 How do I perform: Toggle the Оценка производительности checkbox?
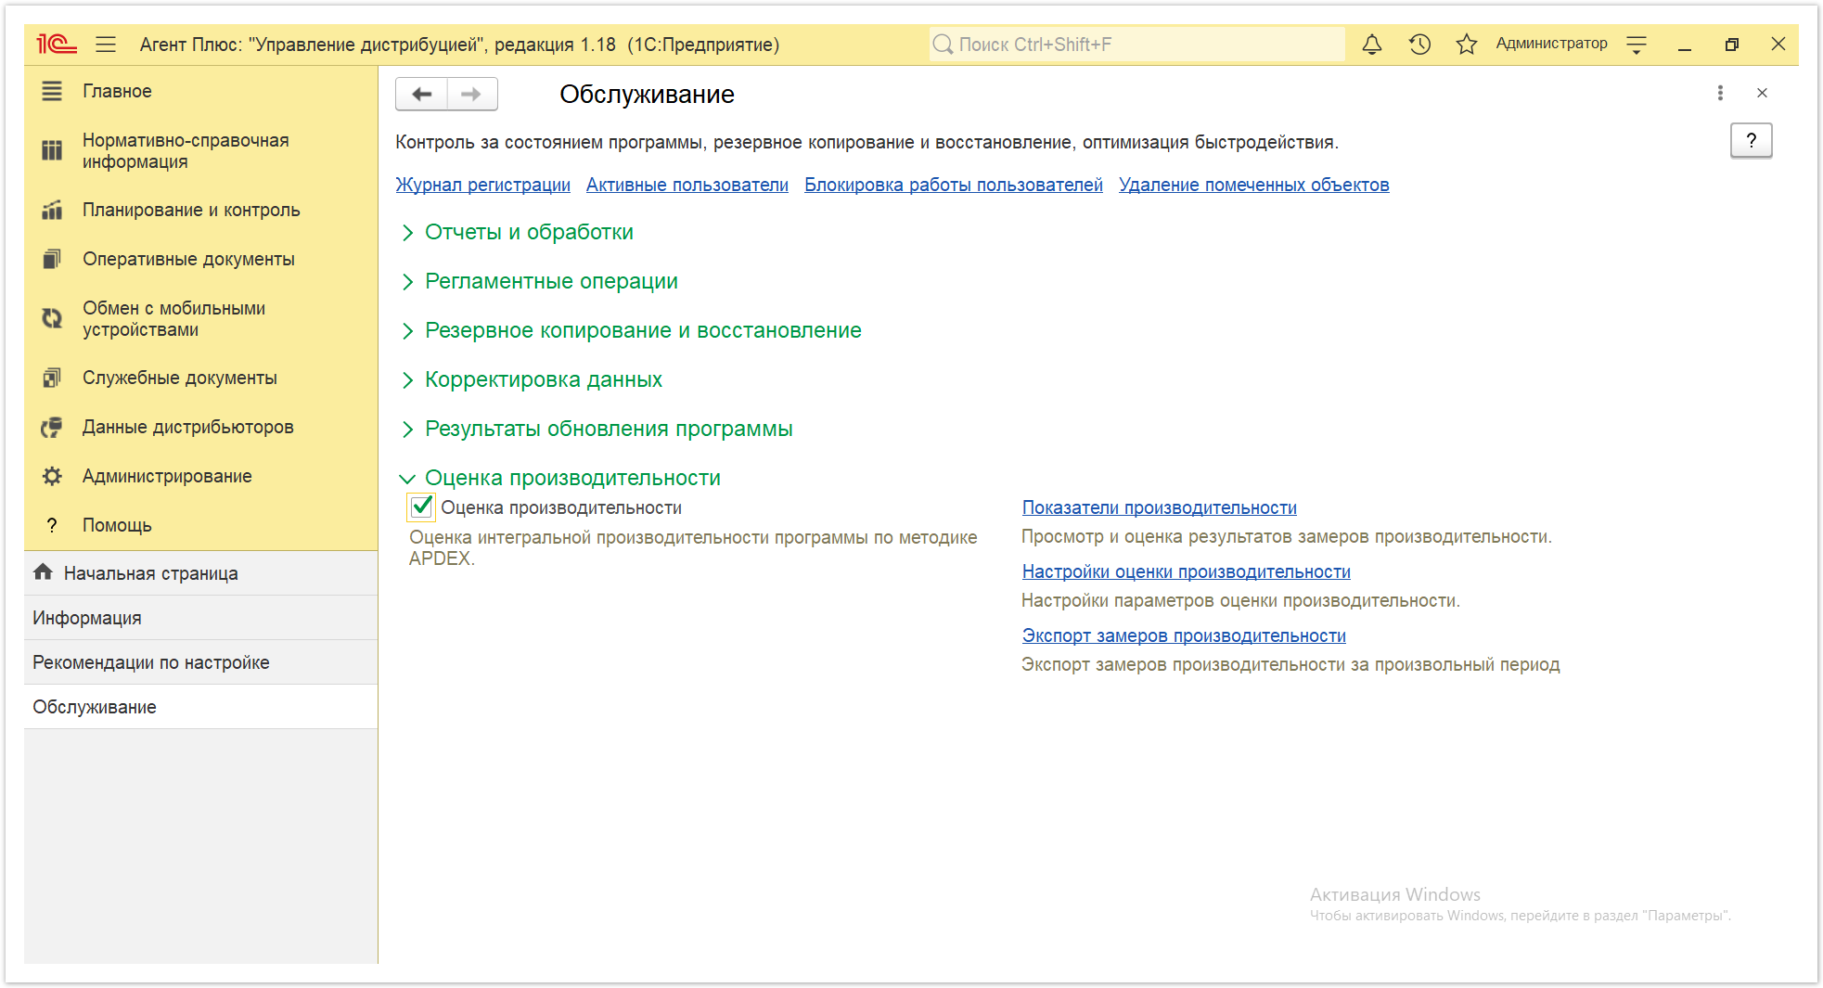(x=421, y=507)
